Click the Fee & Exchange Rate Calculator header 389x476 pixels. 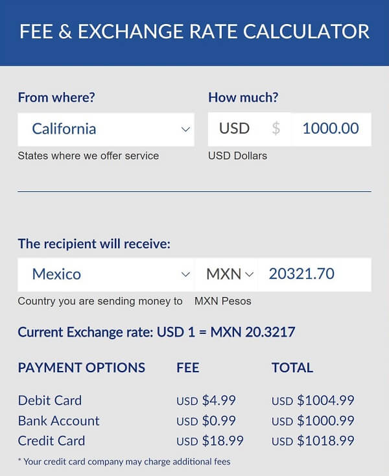click(x=194, y=31)
